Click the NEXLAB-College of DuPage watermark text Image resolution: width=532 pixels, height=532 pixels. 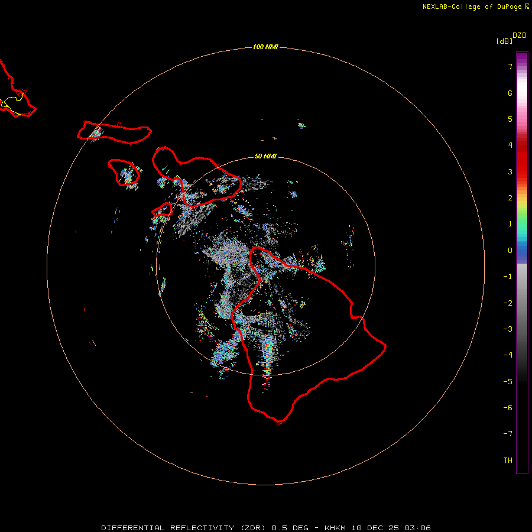476,7
